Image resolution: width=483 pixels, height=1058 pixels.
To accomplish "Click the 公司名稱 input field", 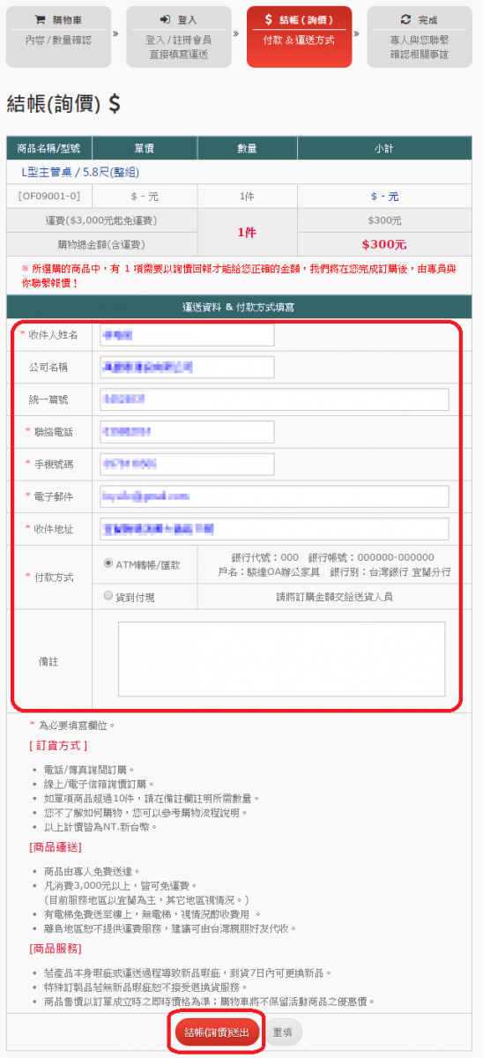I will point(188,367).
